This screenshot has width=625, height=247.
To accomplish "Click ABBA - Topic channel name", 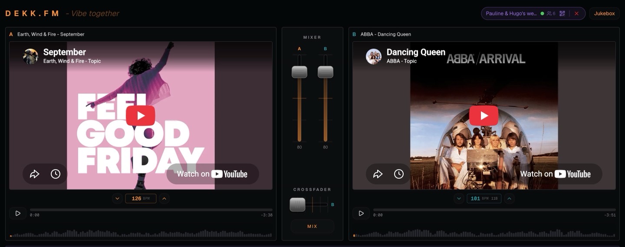I will point(401,61).
